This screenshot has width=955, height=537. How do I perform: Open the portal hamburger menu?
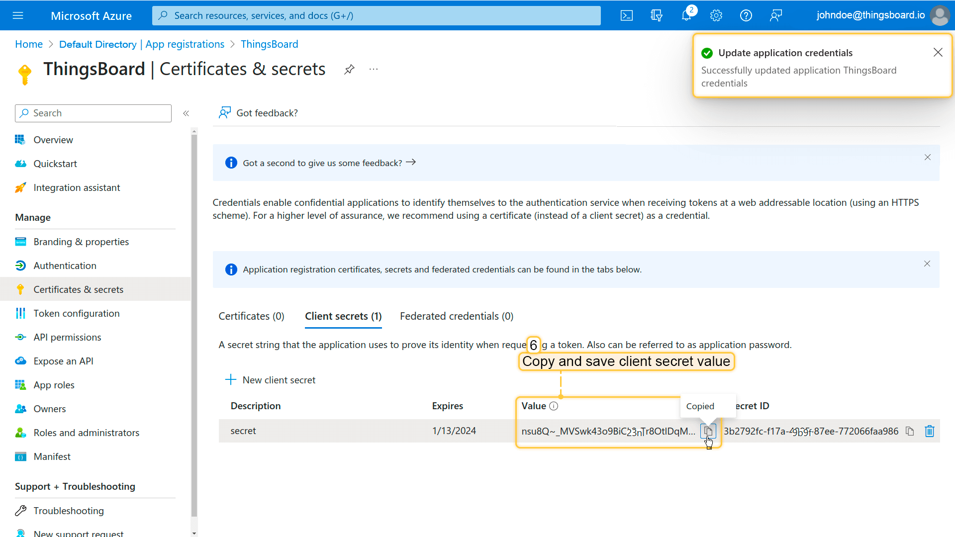click(18, 15)
